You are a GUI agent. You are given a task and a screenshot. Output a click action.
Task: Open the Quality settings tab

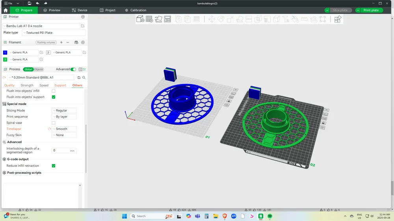point(9,85)
